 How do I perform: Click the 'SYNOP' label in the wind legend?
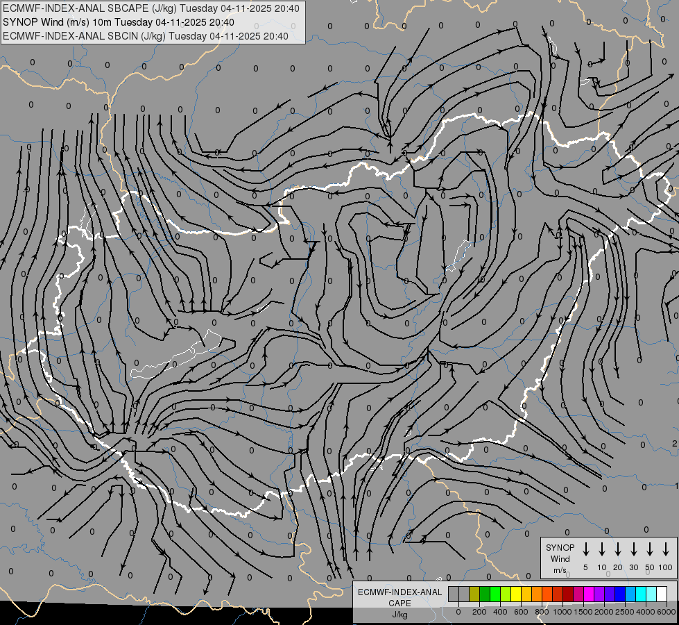(560, 547)
